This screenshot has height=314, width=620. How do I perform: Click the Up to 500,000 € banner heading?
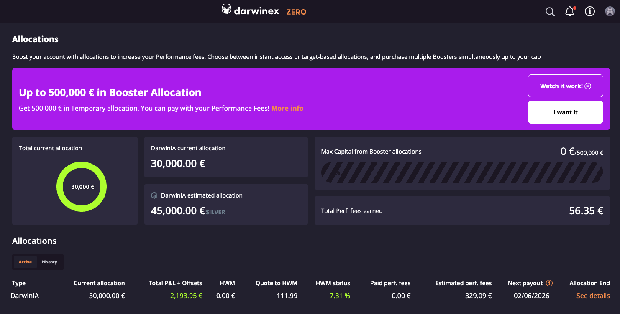pos(110,92)
